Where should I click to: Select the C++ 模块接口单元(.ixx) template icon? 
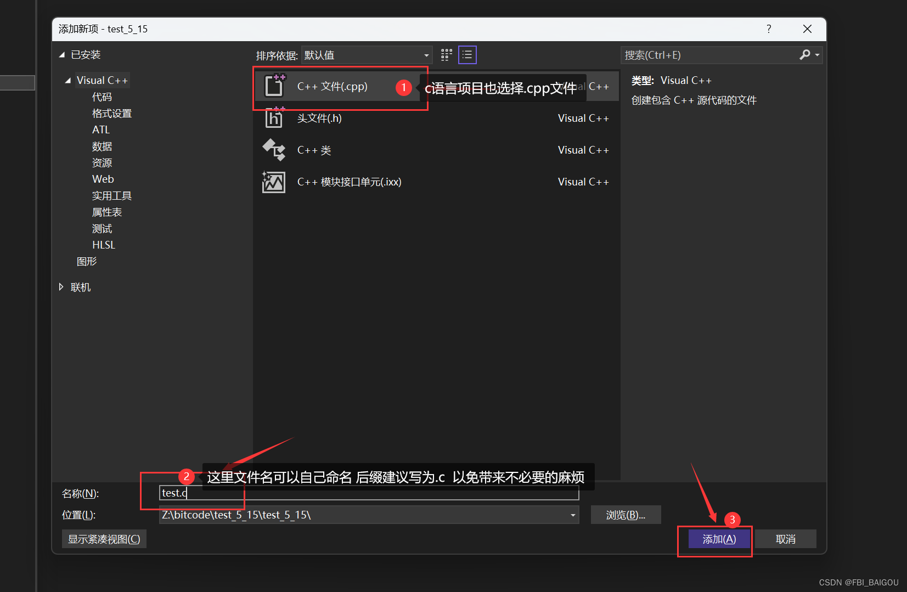(x=273, y=182)
